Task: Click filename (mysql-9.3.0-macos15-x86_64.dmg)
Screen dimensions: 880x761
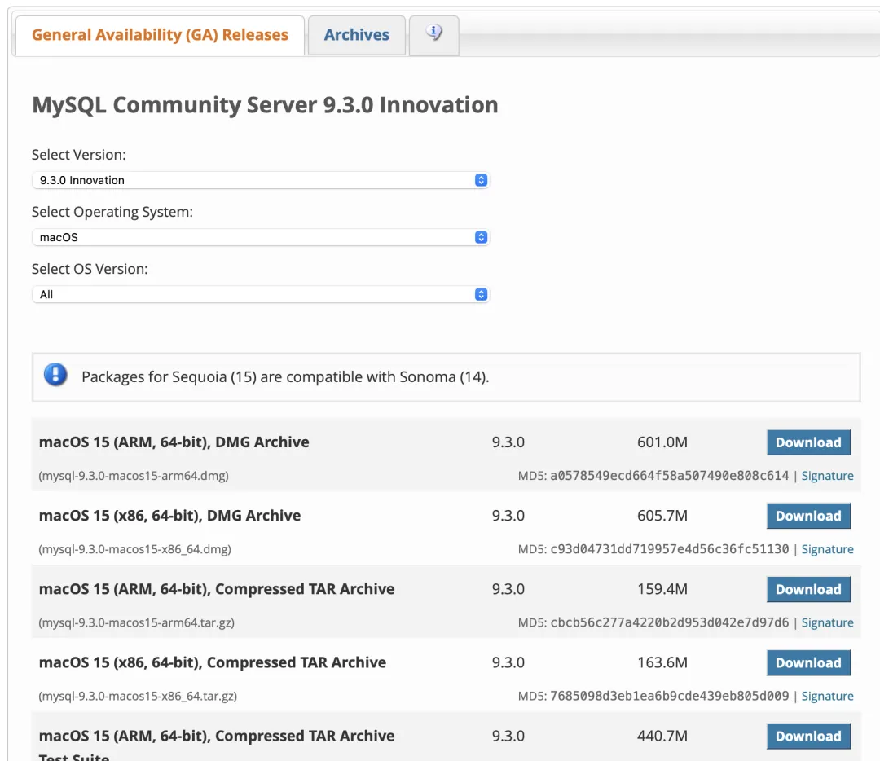Action: 134,549
